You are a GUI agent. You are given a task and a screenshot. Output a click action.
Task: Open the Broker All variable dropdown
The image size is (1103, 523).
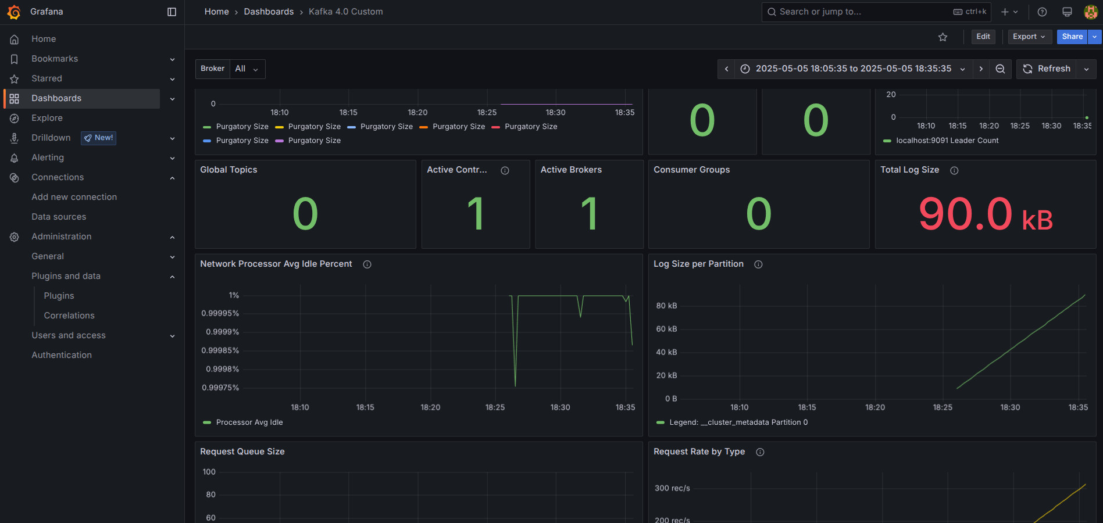tap(247, 69)
